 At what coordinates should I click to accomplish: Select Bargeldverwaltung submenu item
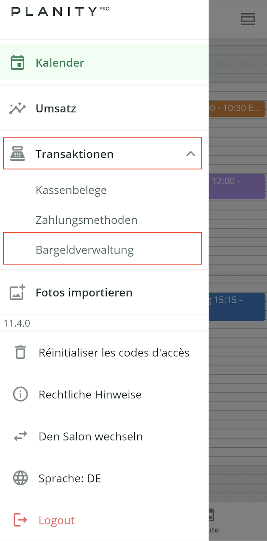point(85,250)
